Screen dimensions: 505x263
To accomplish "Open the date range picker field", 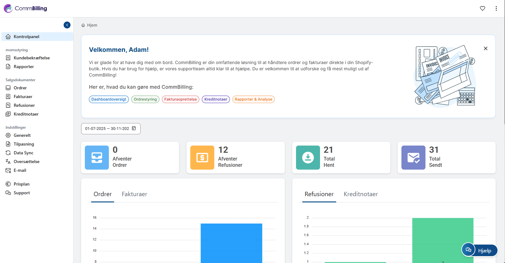I will 107,129.
